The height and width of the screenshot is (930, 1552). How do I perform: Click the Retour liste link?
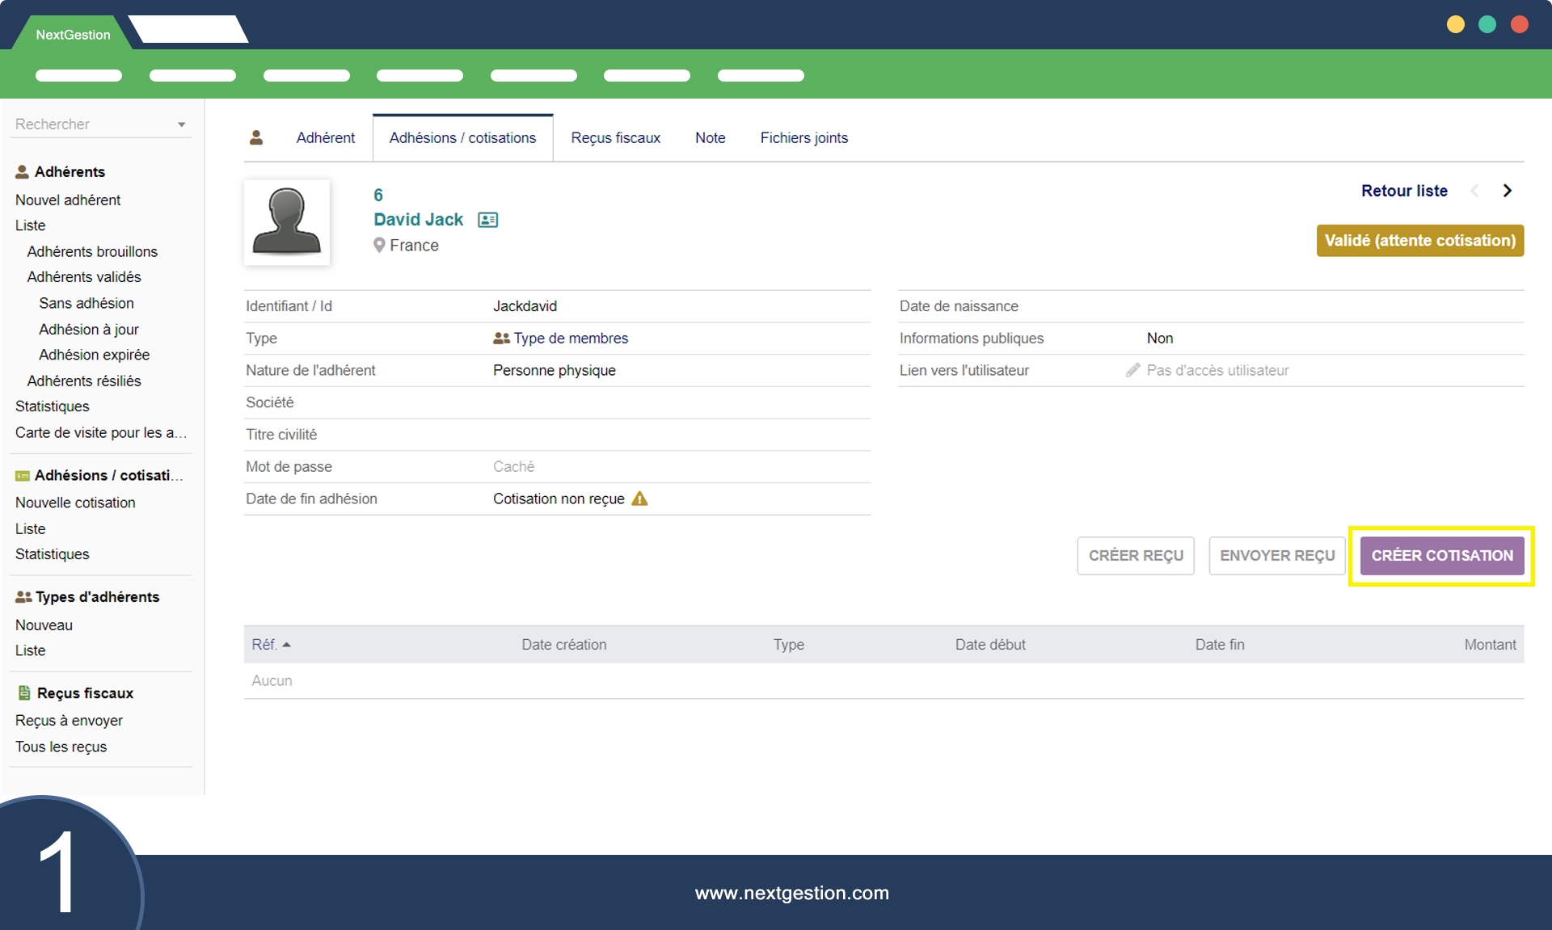point(1404,191)
